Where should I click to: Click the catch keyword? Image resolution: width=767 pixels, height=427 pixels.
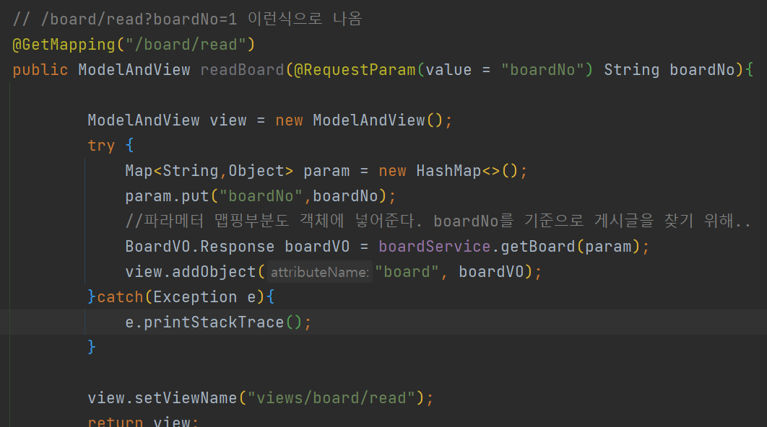point(120,297)
